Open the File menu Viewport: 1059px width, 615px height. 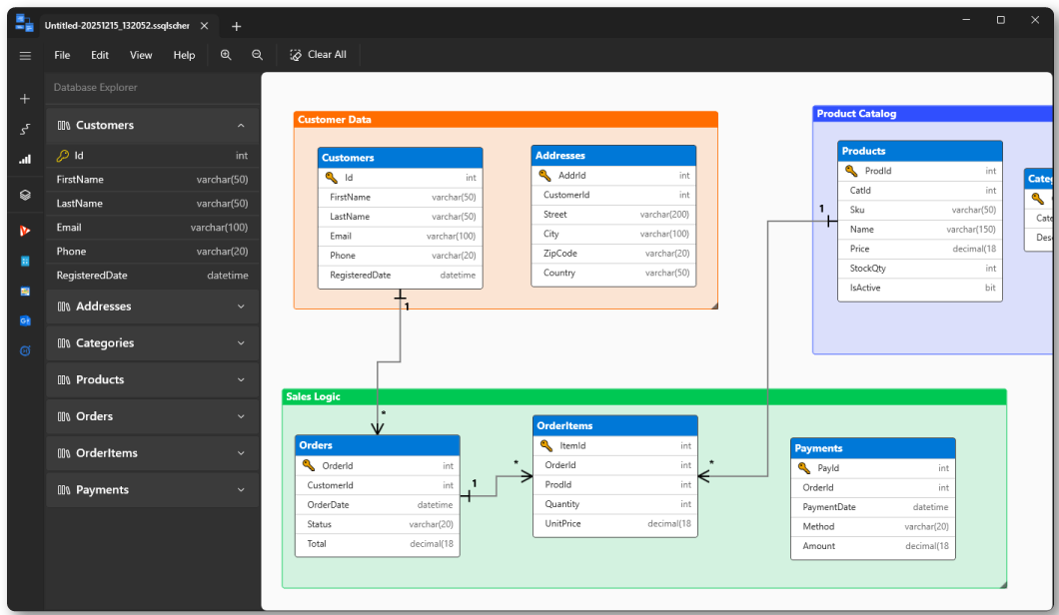pos(62,55)
